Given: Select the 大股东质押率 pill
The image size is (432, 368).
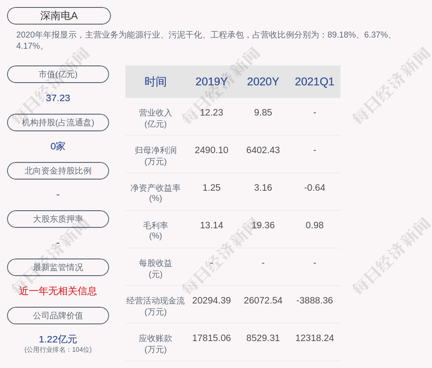Looking at the screenshot, I should click(x=58, y=219).
